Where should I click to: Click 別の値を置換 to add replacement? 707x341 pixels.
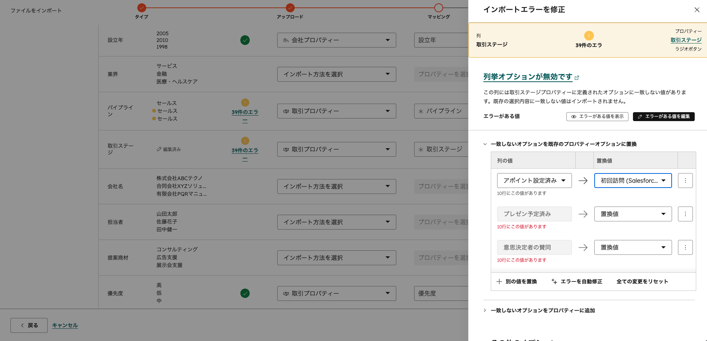[517, 282]
